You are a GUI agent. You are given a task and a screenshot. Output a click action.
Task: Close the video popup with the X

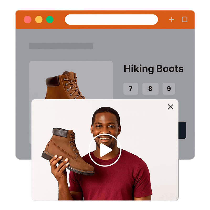point(170,107)
